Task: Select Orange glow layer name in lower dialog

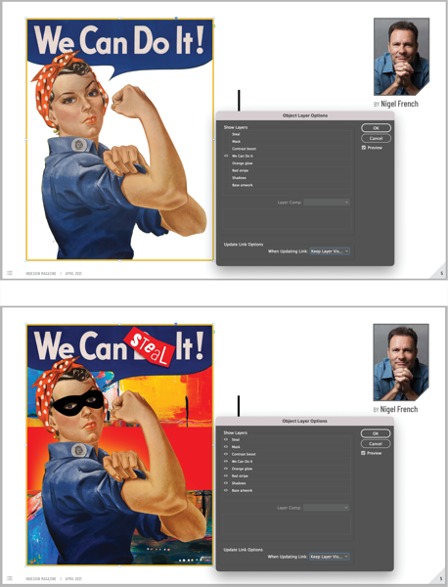Action: pos(242,469)
